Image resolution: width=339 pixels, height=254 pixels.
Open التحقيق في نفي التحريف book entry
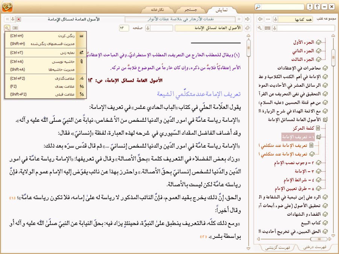click(290, 94)
